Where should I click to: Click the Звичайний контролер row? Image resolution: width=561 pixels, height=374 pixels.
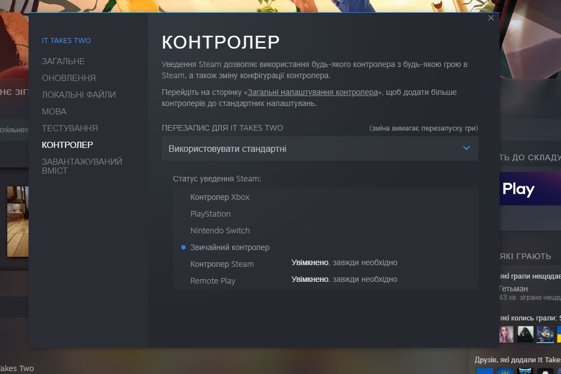[x=325, y=247]
